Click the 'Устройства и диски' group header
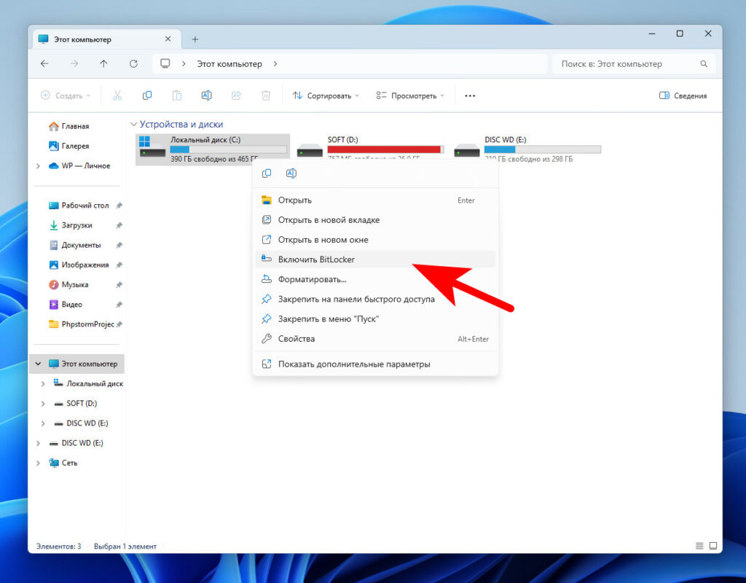This screenshot has height=583, width=746. (181, 124)
